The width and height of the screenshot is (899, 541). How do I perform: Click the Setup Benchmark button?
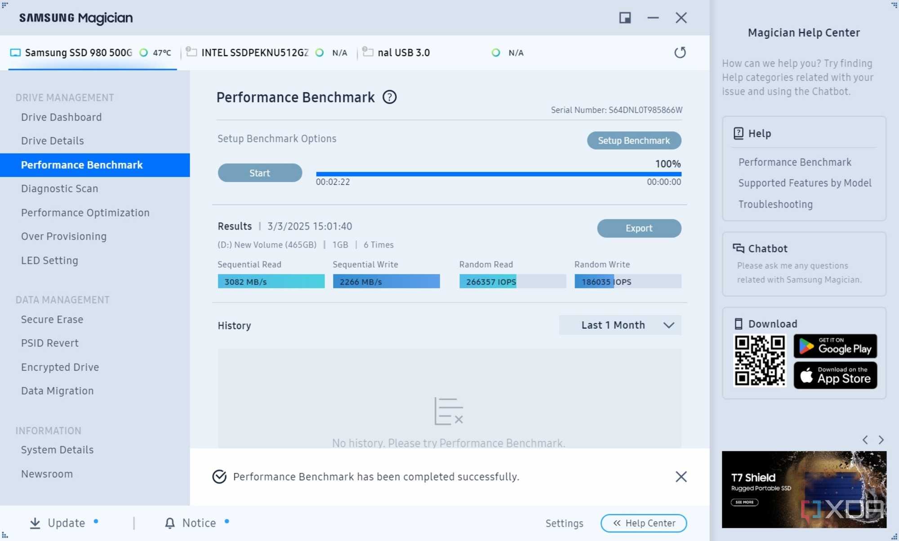(x=634, y=141)
